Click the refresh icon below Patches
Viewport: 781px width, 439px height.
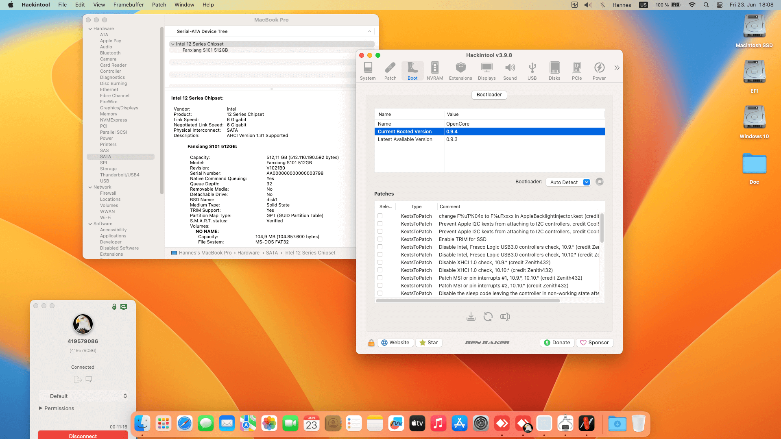click(x=488, y=317)
